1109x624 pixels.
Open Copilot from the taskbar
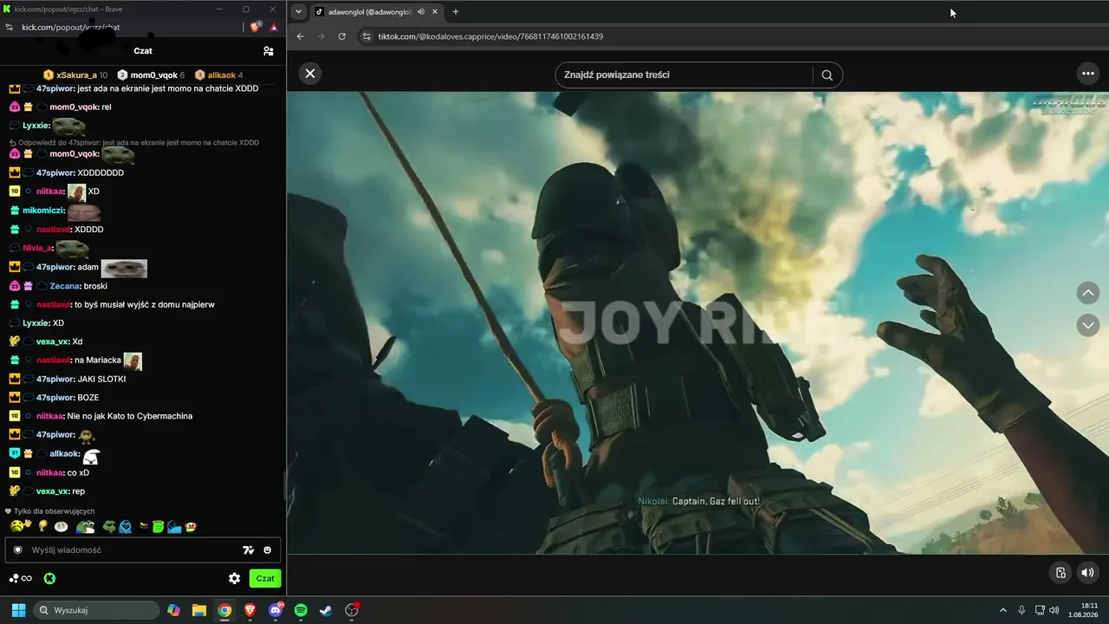click(174, 610)
